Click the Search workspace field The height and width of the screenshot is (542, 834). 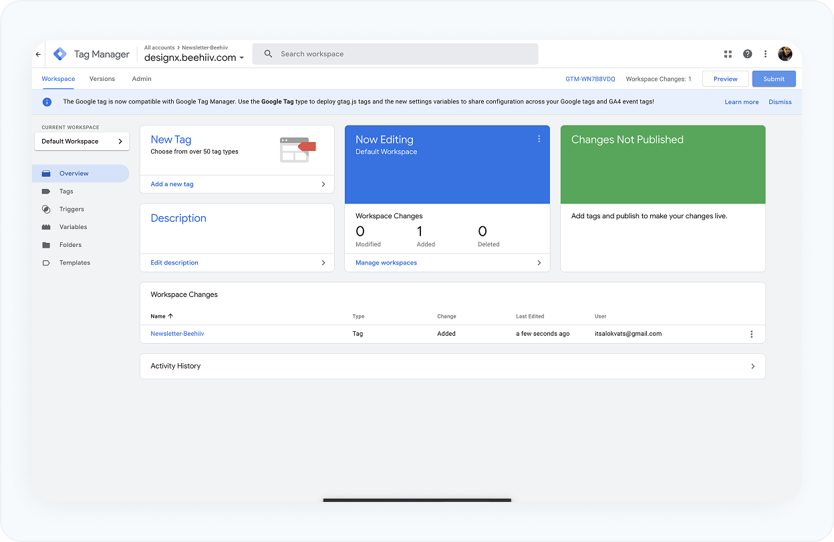pyautogui.click(x=401, y=54)
